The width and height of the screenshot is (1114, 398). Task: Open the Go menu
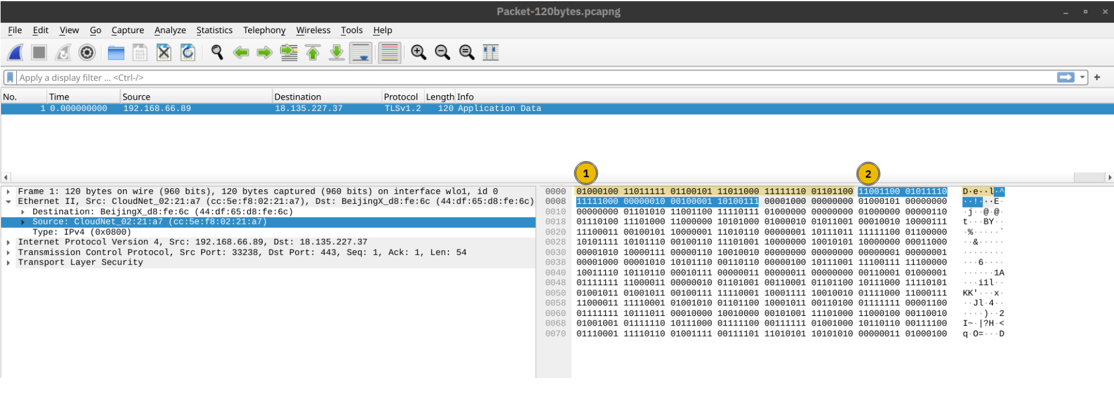click(95, 30)
